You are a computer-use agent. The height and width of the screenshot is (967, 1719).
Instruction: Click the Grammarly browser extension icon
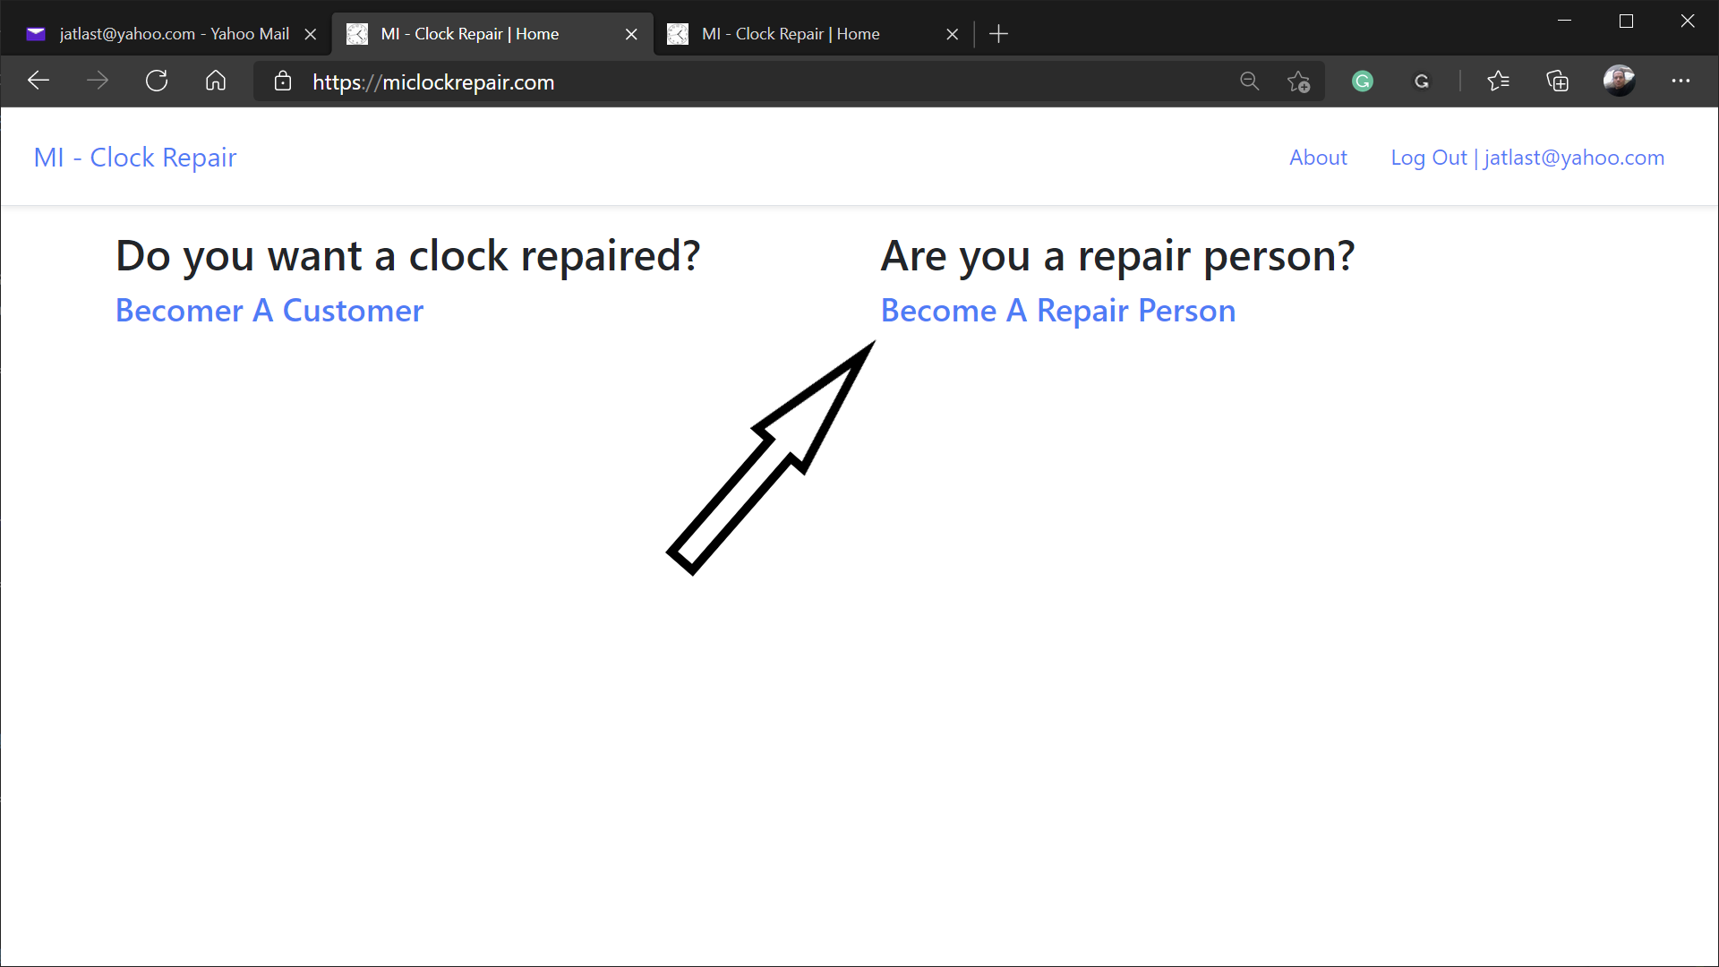[1363, 81]
